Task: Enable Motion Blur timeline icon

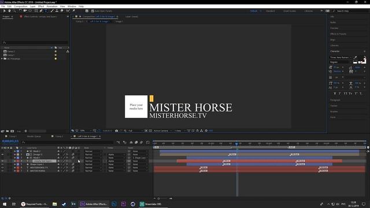Action: click(141, 142)
